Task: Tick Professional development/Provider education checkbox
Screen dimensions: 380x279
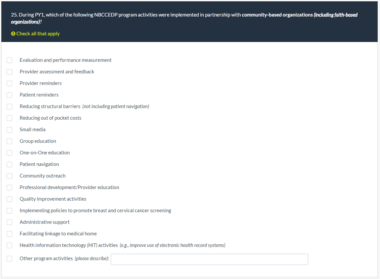Action: (x=10, y=187)
